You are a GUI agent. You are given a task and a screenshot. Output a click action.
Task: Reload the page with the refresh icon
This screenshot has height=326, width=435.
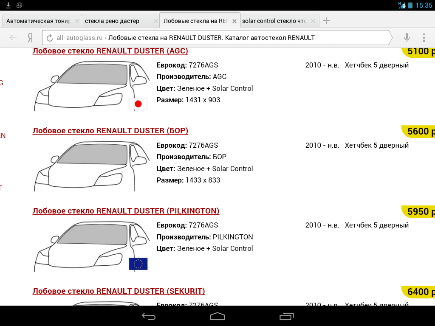pos(50,38)
